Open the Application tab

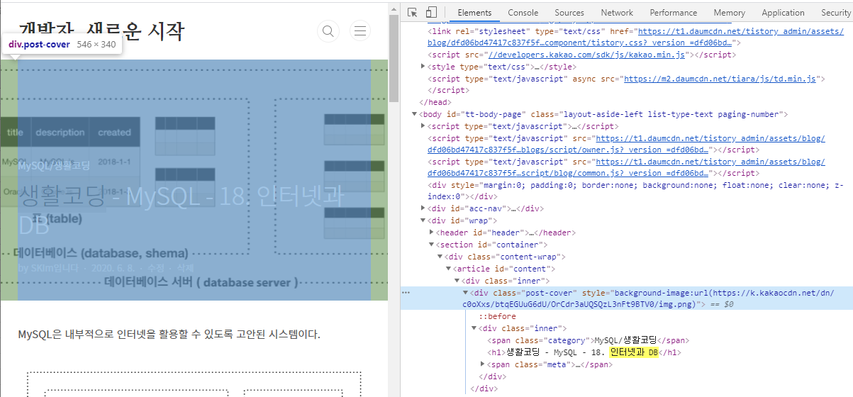[783, 13]
